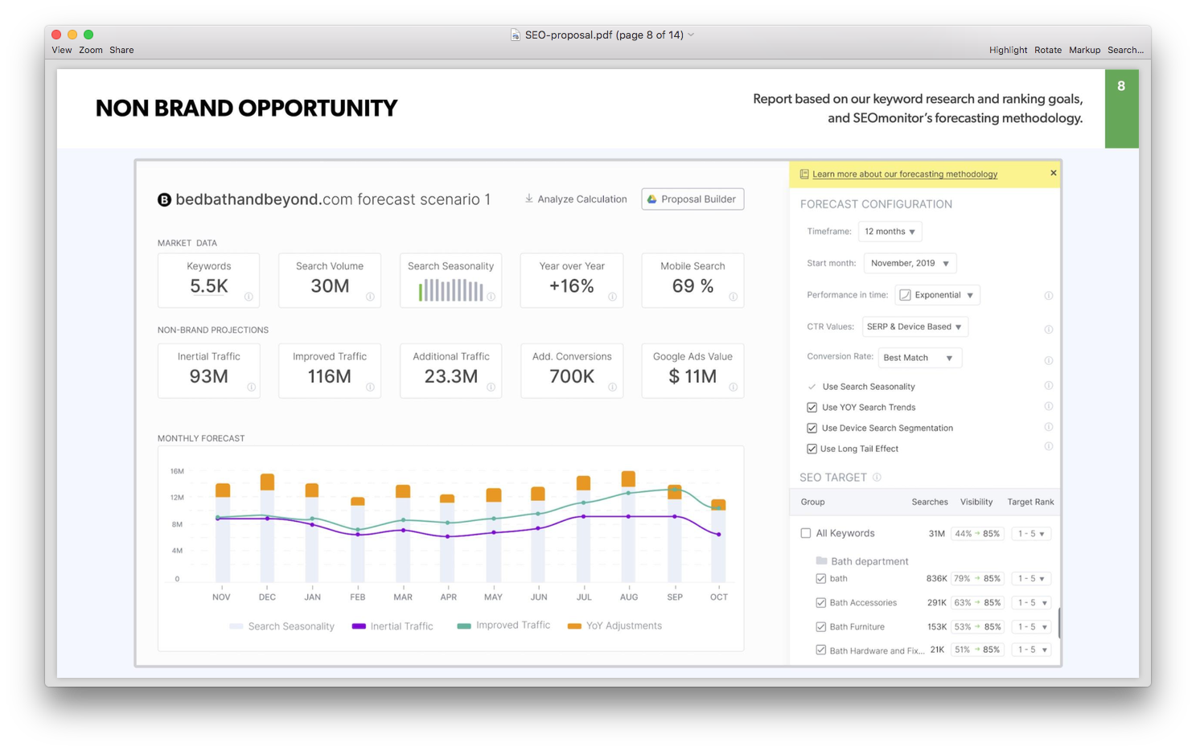Open the Zoom menu
Viewport: 1196px width, 751px height.
[90, 50]
